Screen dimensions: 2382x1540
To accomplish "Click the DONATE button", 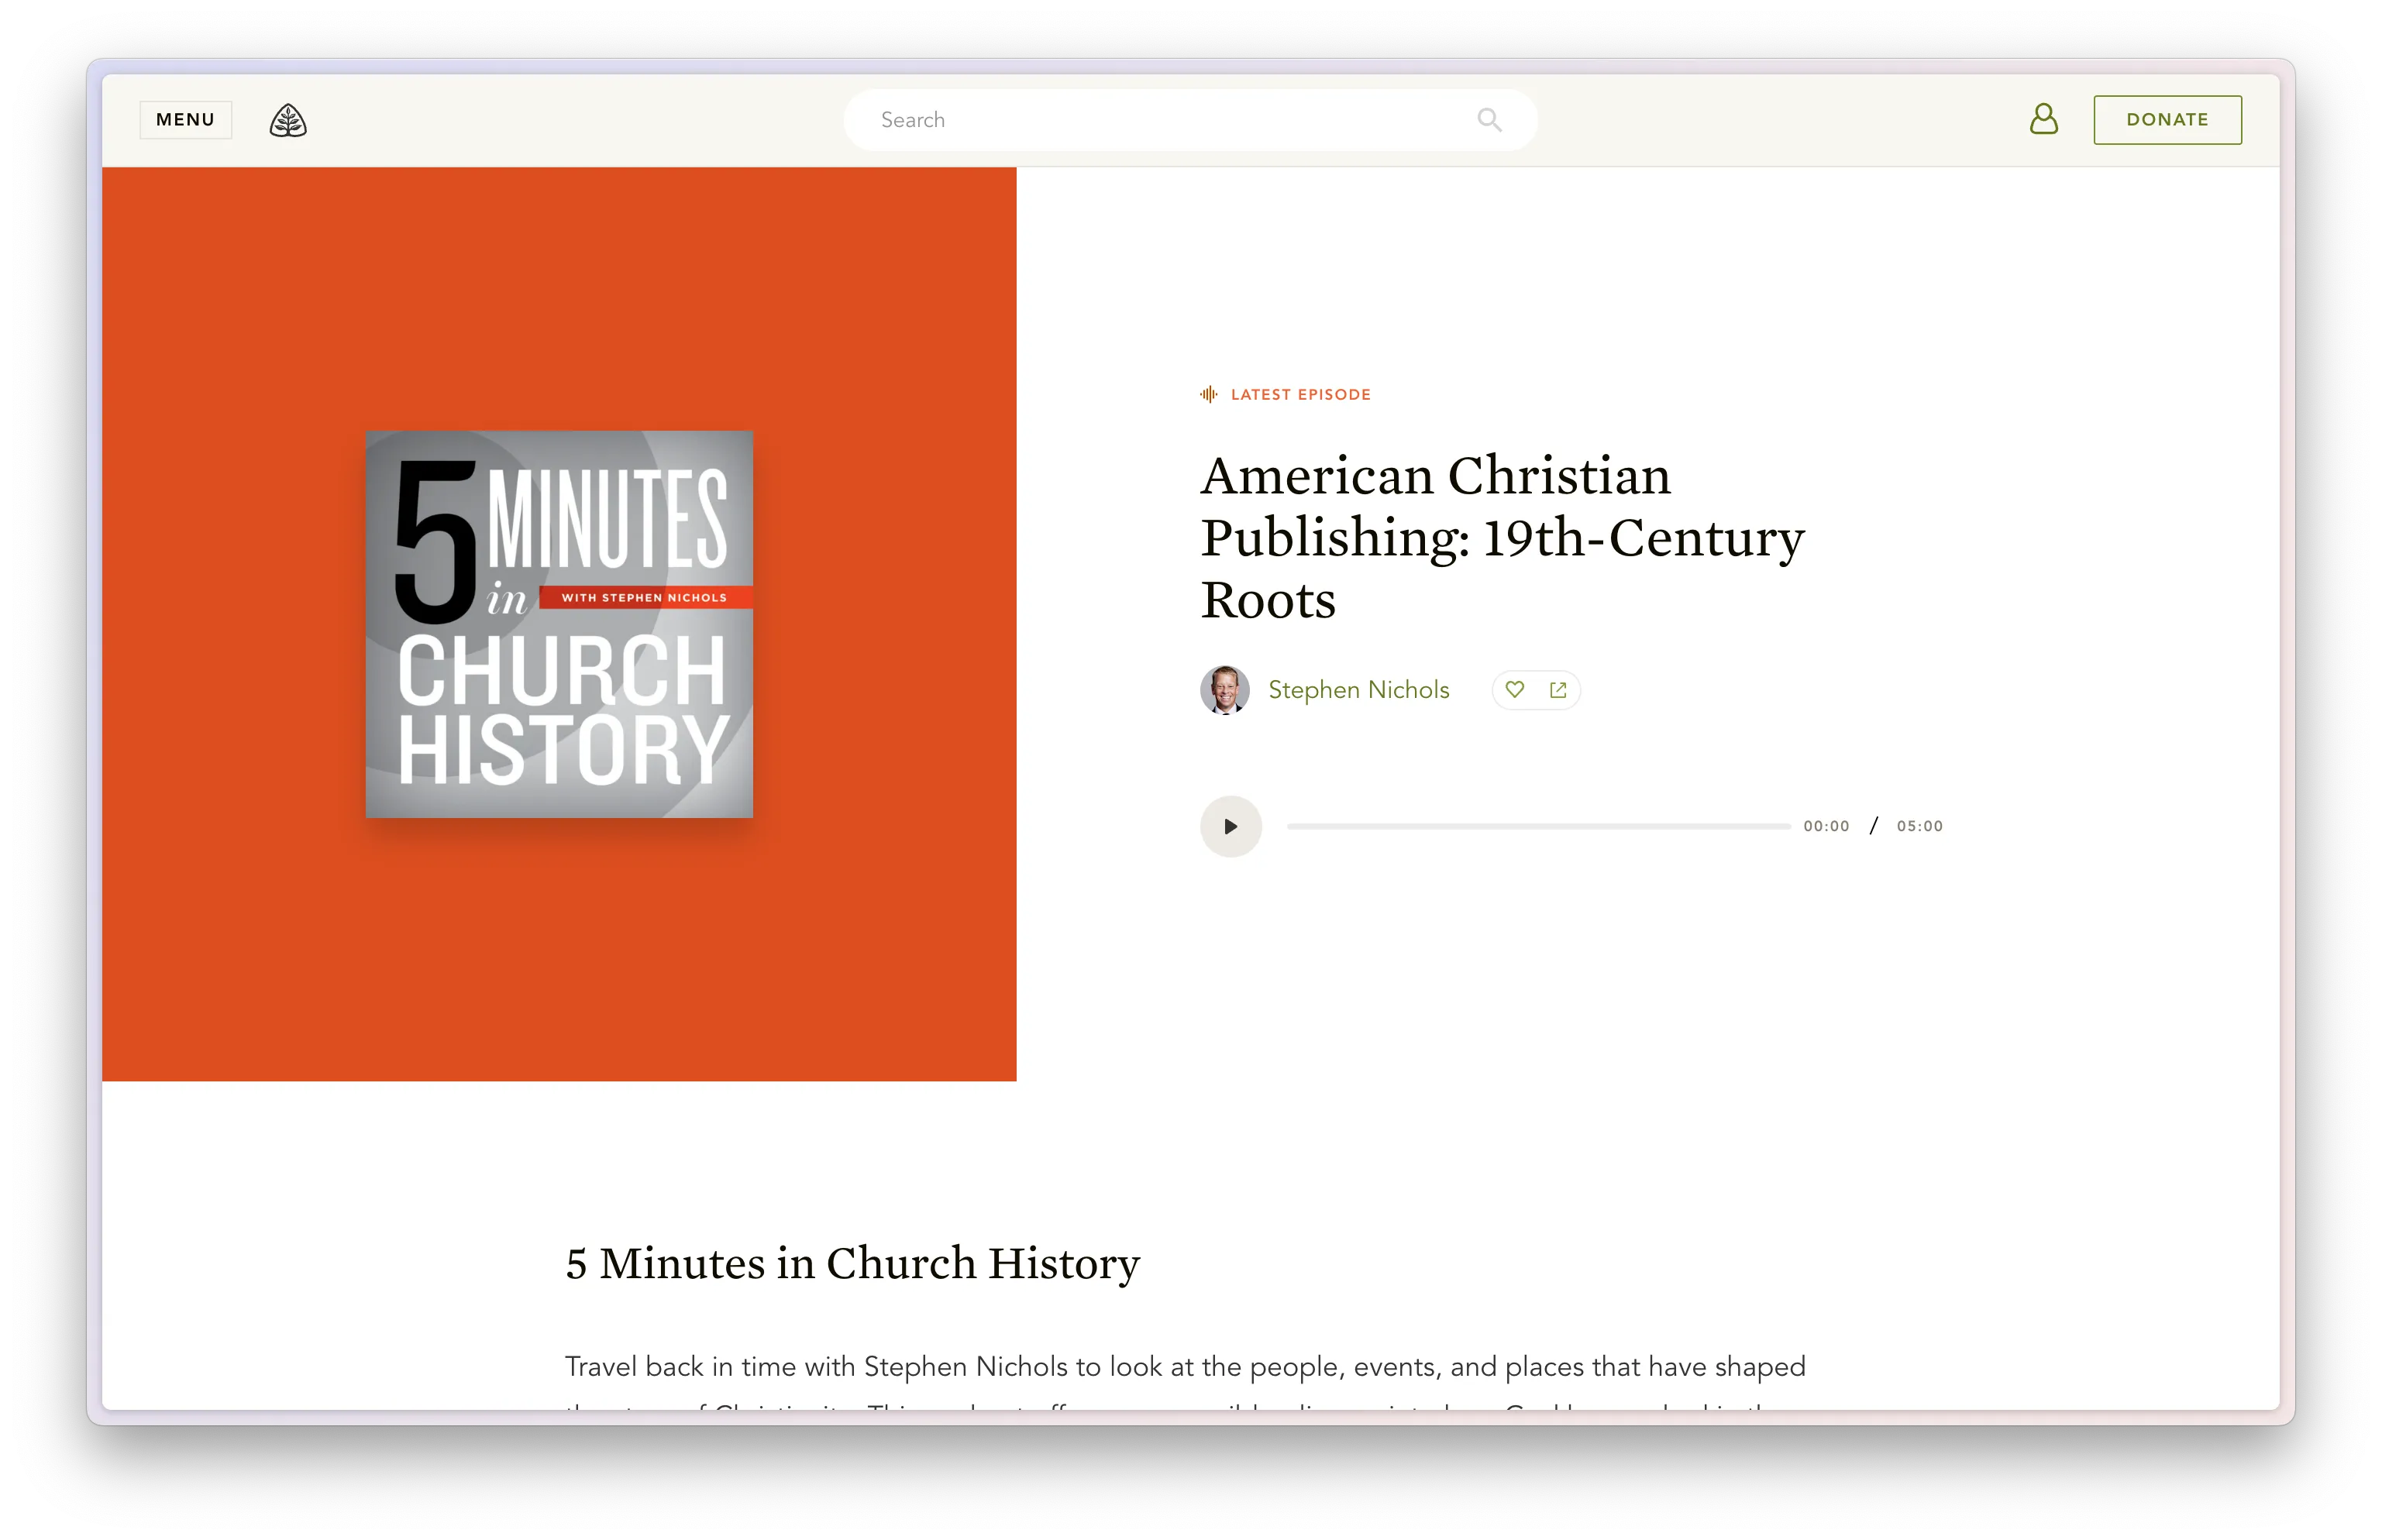I will point(2167,120).
